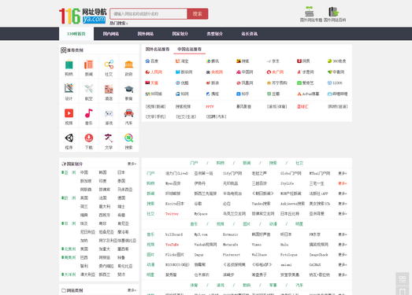Expand 更多+ on the 门户 row
Viewport: 412px width, 295px height.
click(x=343, y=173)
